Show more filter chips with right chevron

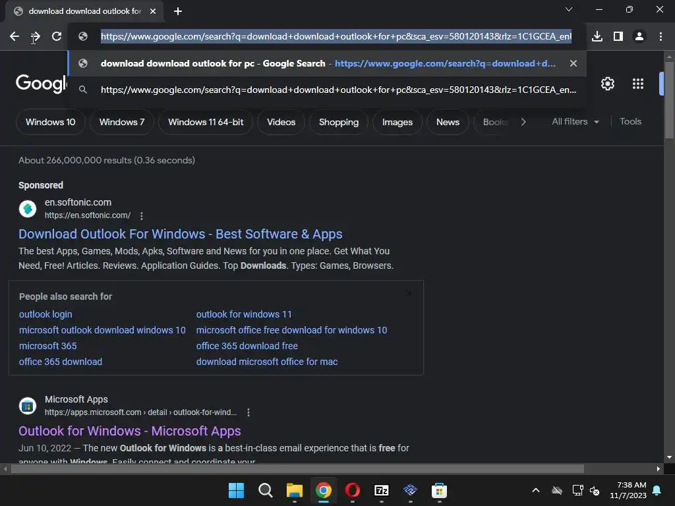click(523, 122)
